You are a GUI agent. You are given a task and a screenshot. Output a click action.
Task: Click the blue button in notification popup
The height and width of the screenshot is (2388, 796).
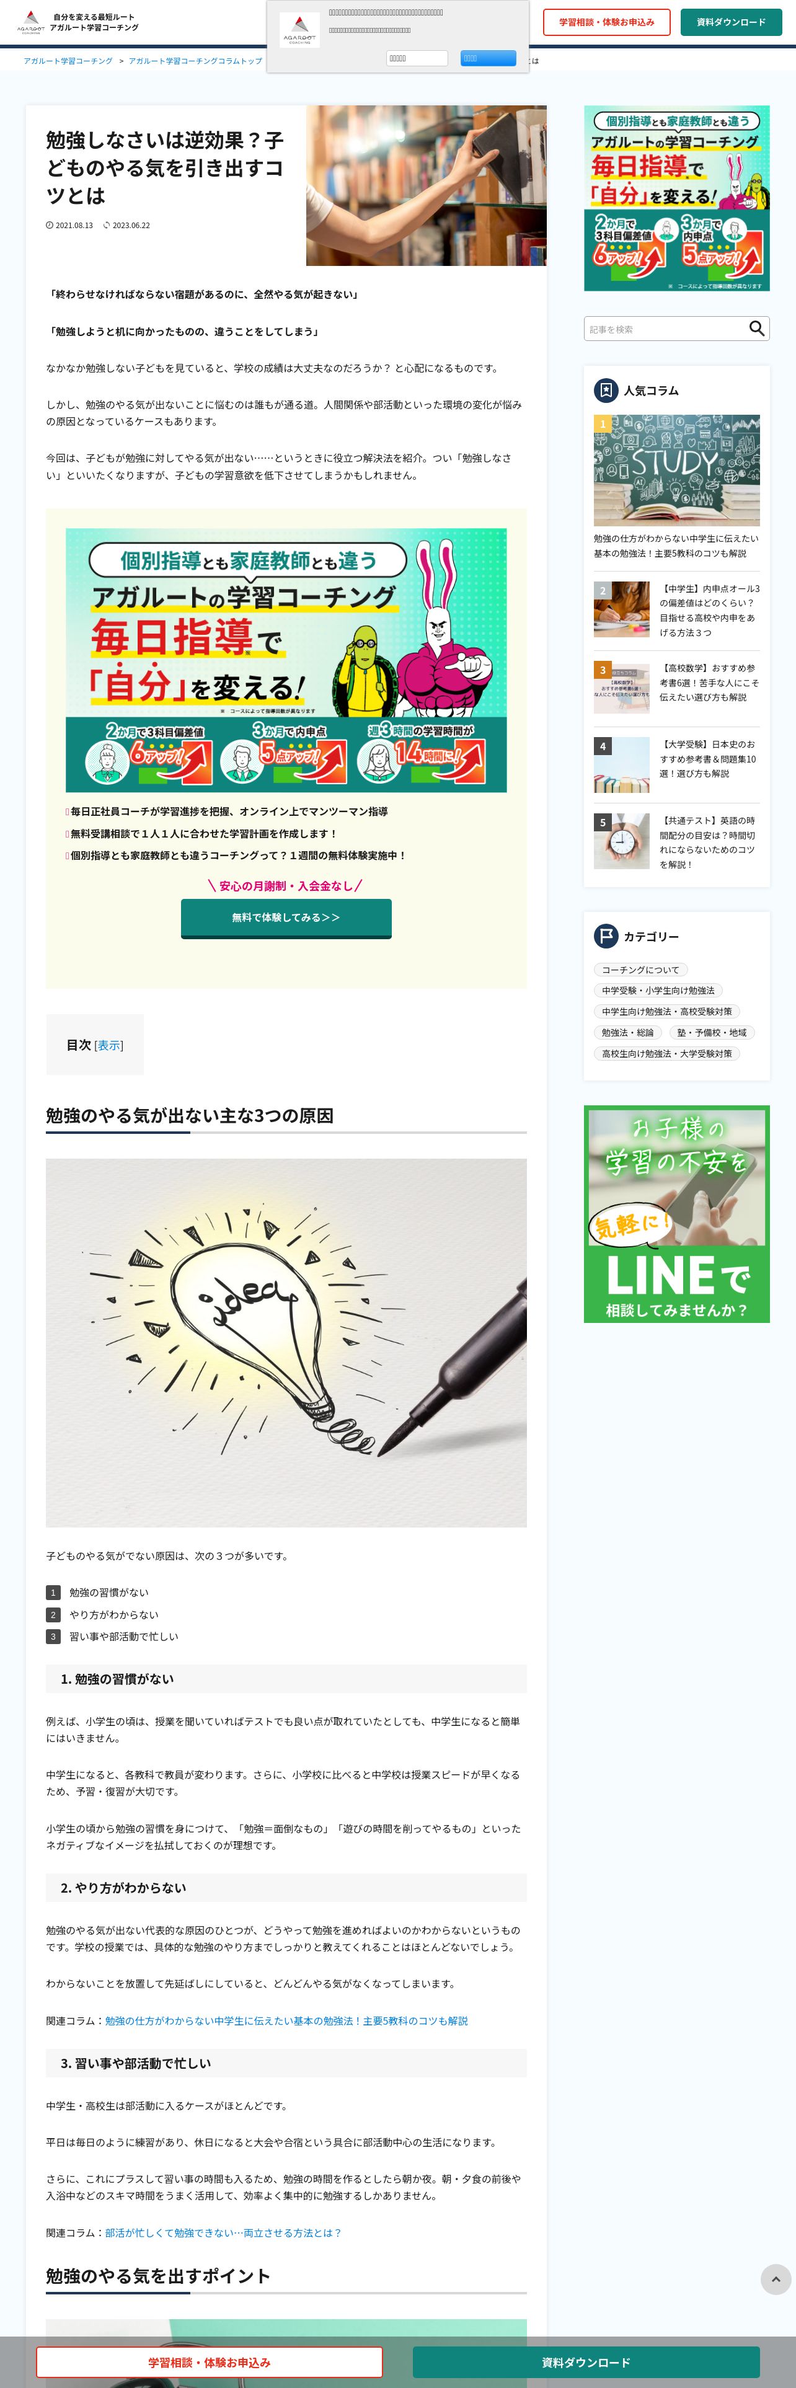[487, 58]
